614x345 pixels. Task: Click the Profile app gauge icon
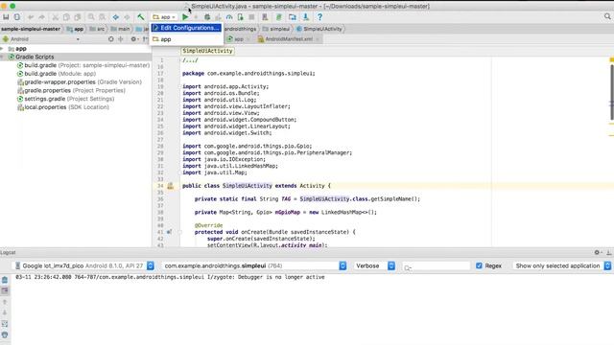(229, 17)
